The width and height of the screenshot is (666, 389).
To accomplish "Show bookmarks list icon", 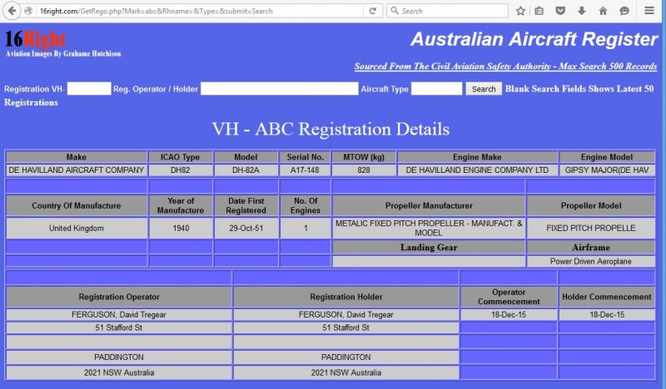I will point(539,11).
